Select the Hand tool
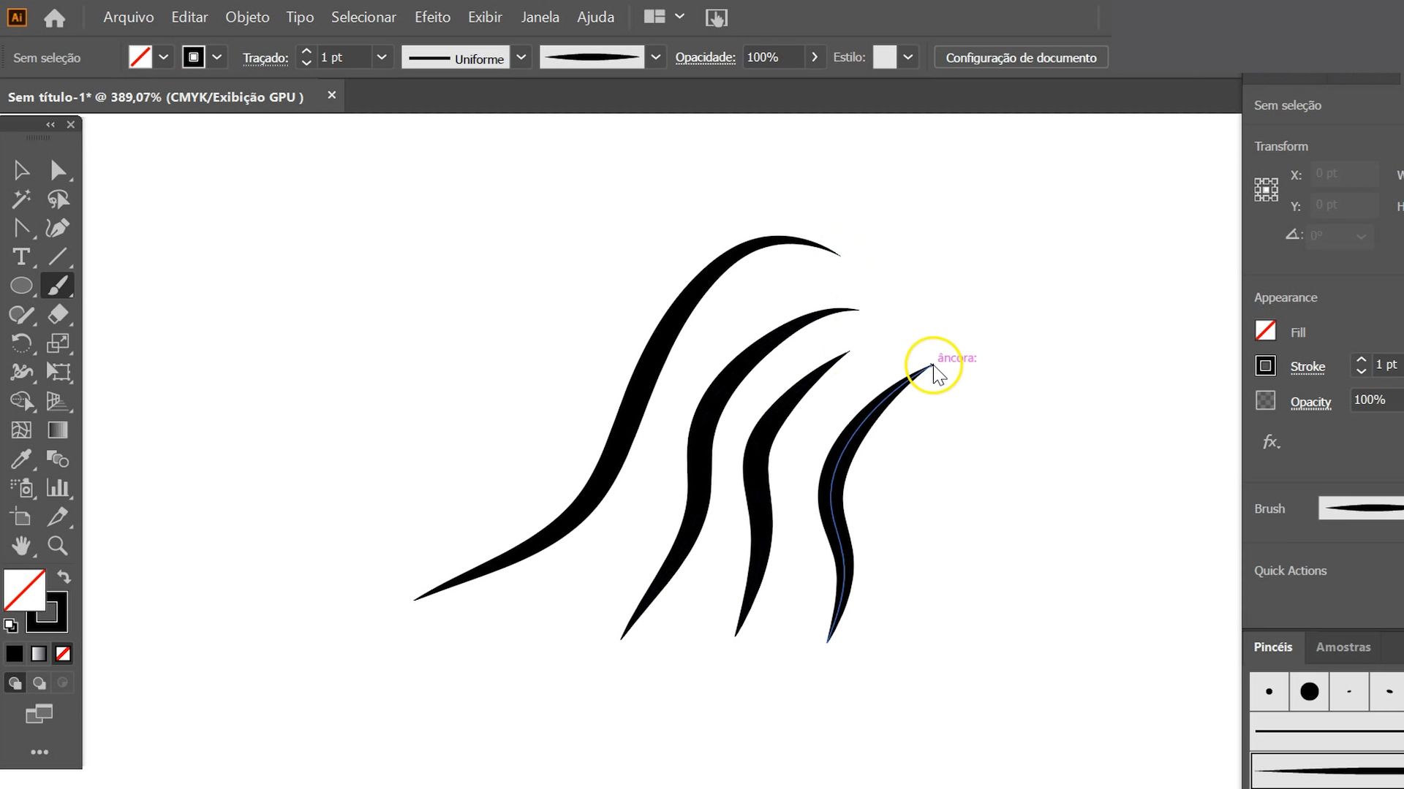 pos(21,546)
